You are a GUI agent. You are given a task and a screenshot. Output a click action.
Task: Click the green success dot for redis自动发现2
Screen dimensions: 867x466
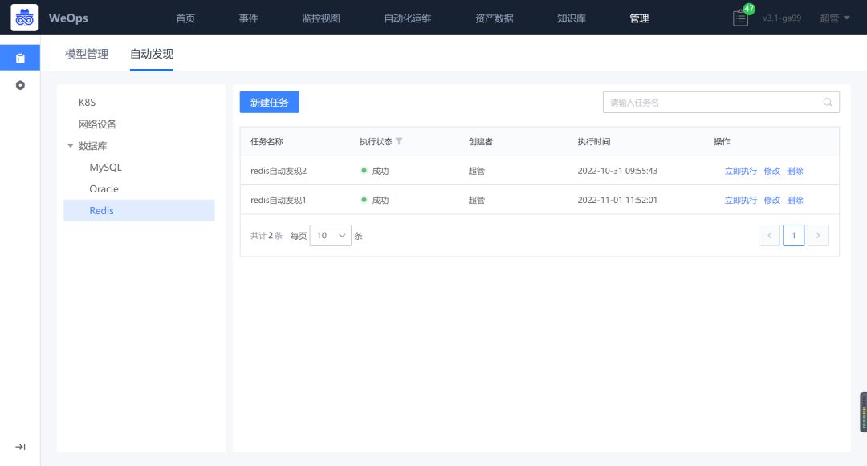coord(365,170)
